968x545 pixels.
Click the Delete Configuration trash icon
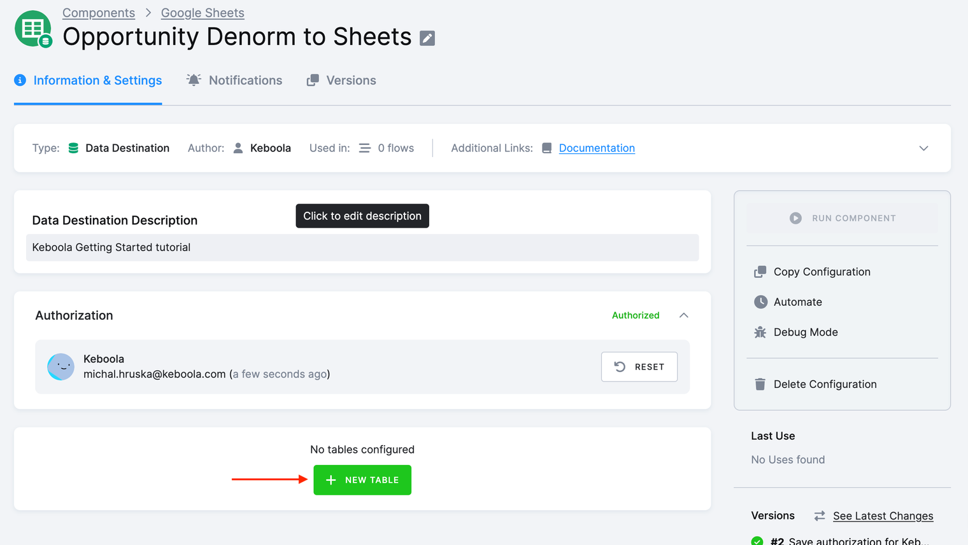tap(760, 384)
